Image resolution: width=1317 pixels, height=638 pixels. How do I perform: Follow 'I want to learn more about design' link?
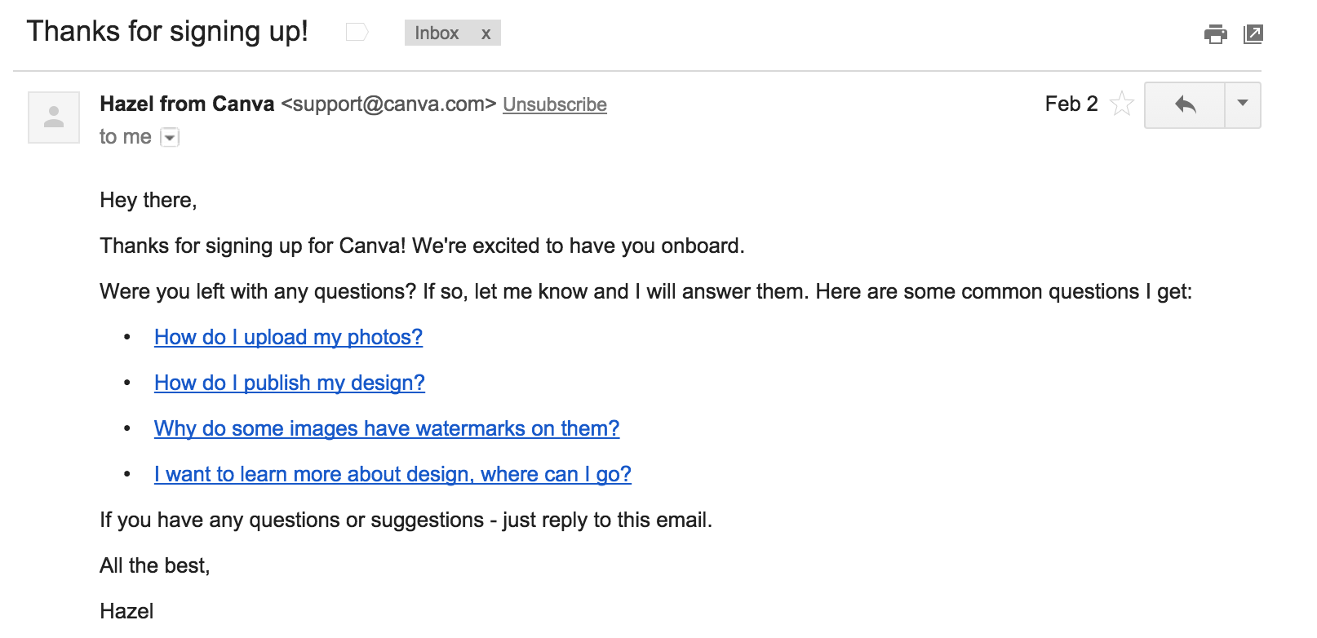392,474
